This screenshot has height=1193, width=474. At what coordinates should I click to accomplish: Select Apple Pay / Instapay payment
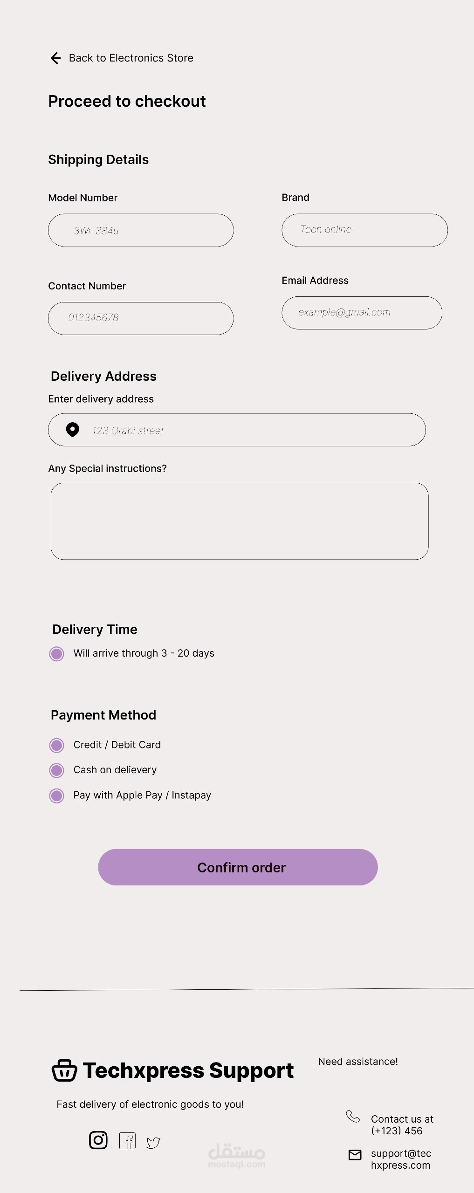(x=57, y=795)
